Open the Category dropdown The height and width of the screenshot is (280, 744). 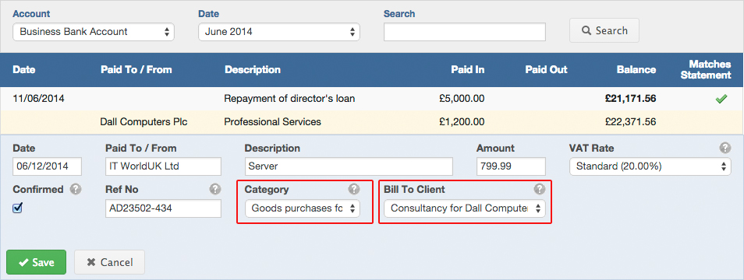point(303,208)
